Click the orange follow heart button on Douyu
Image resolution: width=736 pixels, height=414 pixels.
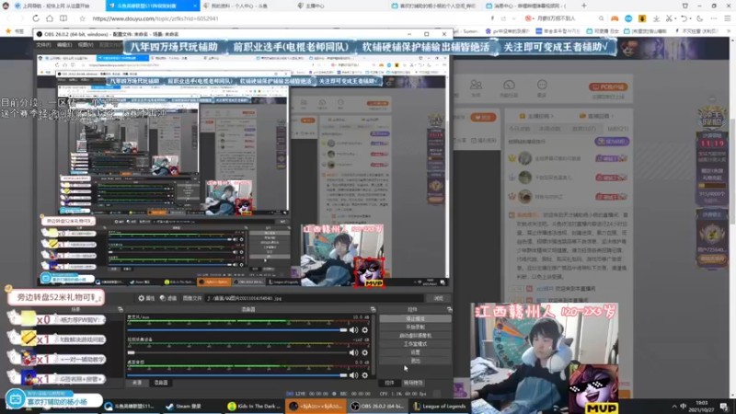(x=483, y=117)
